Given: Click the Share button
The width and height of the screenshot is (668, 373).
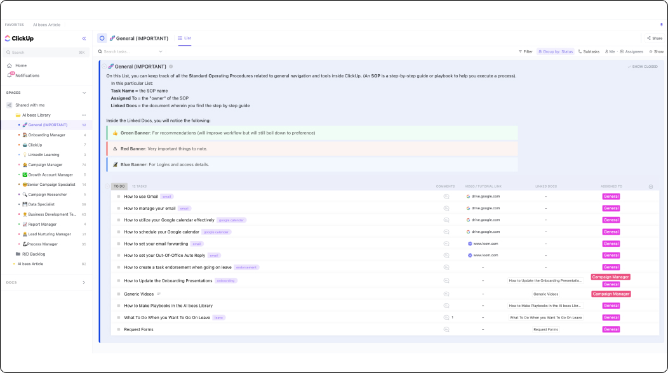Looking at the screenshot, I should coord(655,38).
